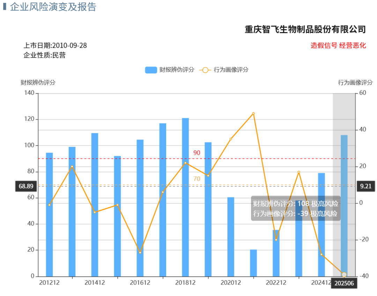Select the highlighted 202506 blue bar
Image resolution: width=377 pixels, height=296 pixels.
pos(344,206)
